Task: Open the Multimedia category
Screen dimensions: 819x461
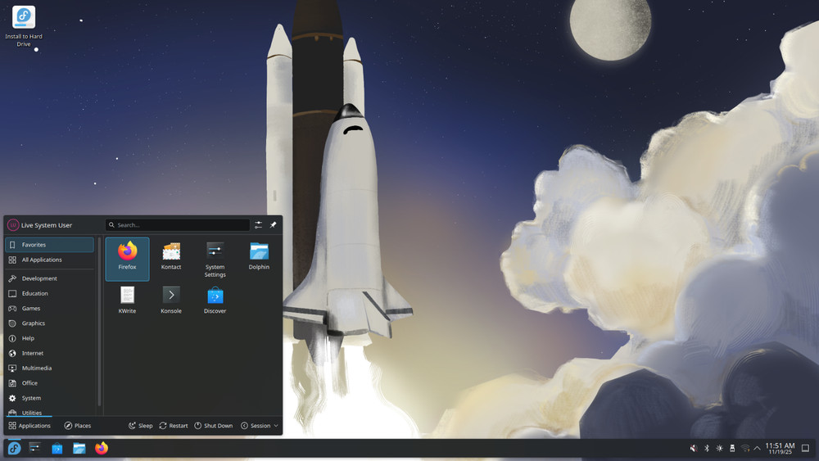Action: tap(50, 368)
